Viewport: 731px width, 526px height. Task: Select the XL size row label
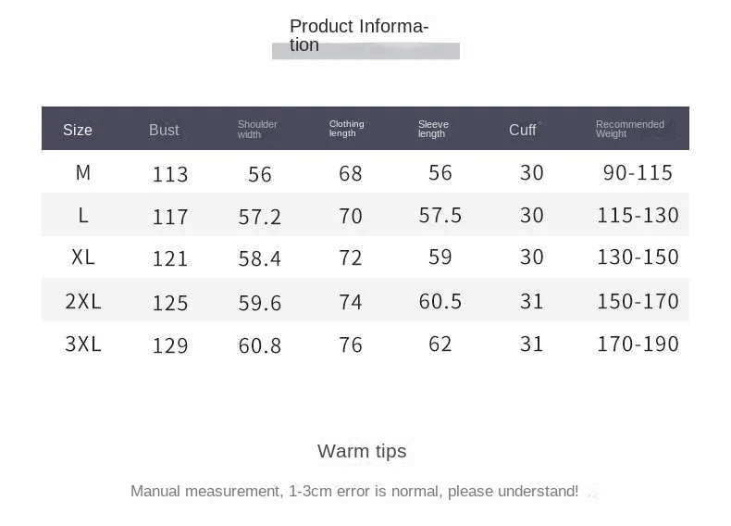click(83, 257)
